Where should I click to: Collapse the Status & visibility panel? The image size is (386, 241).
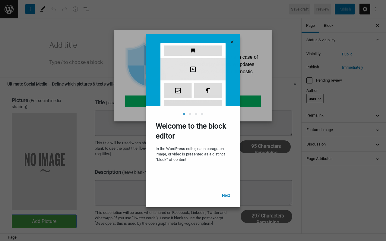point(344,40)
